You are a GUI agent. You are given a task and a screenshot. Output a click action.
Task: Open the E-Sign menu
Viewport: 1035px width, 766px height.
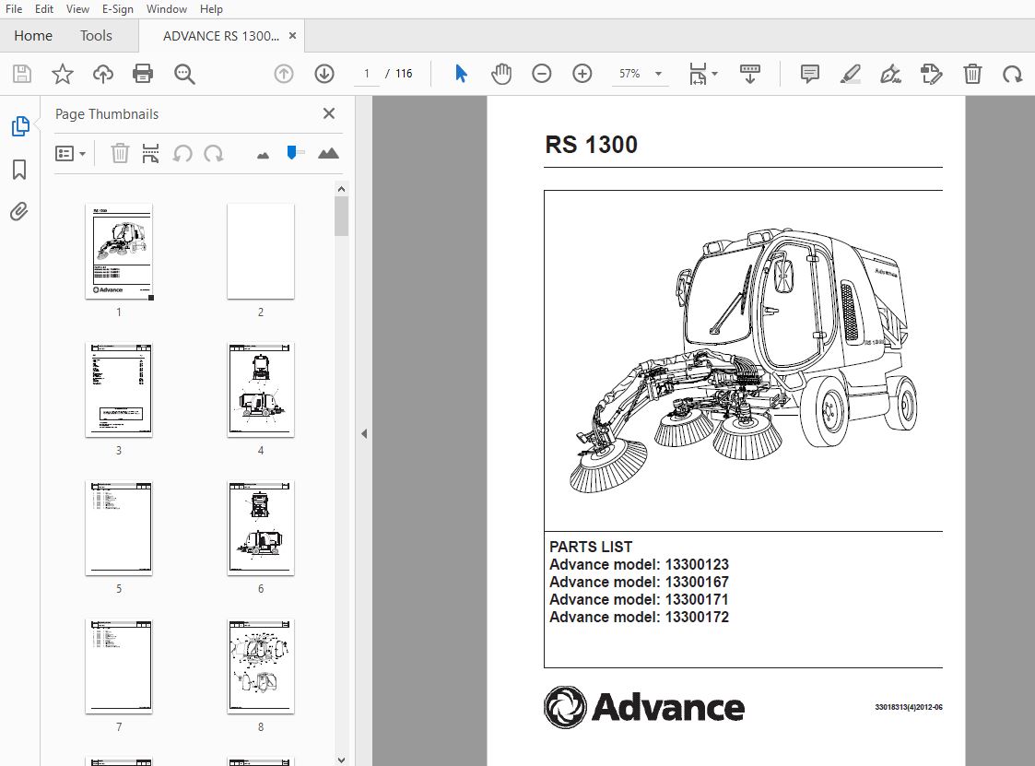pyautogui.click(x=117, y=9)
